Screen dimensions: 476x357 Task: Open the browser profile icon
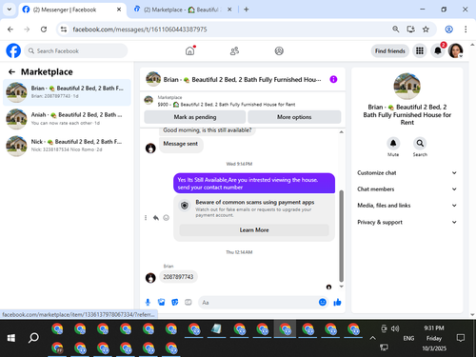(448, 30)
